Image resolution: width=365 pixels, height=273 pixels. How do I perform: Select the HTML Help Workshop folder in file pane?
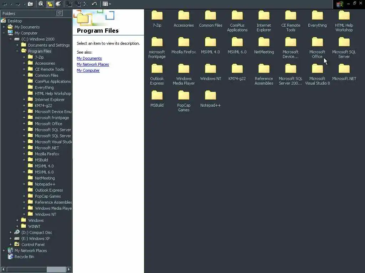click(344, 21)
